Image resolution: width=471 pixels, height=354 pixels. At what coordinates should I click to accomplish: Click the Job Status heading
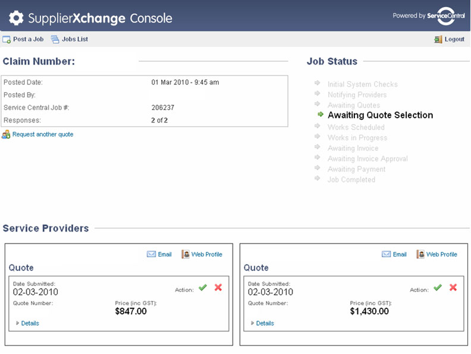[332, 61]
